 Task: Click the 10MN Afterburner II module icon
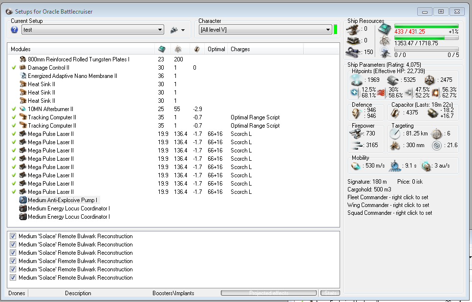[x=23, y=109]
